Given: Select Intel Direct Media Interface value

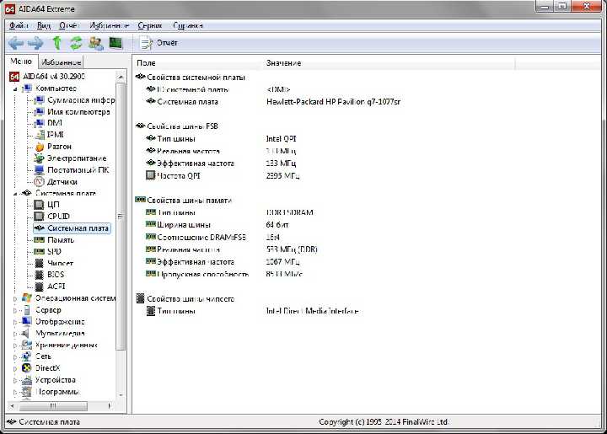Looking at the screenshot, I should (x=312, y=311).
